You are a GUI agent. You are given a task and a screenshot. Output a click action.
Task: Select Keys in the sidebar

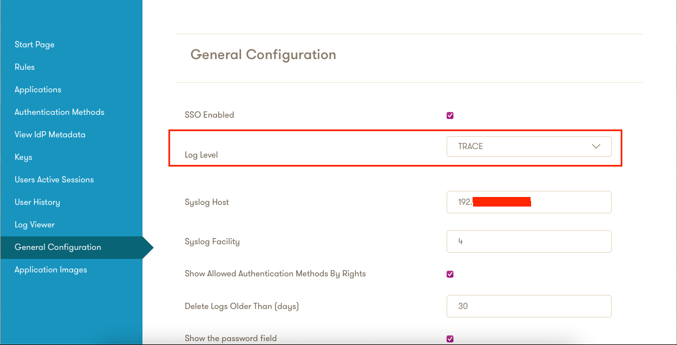pos(23,157)
